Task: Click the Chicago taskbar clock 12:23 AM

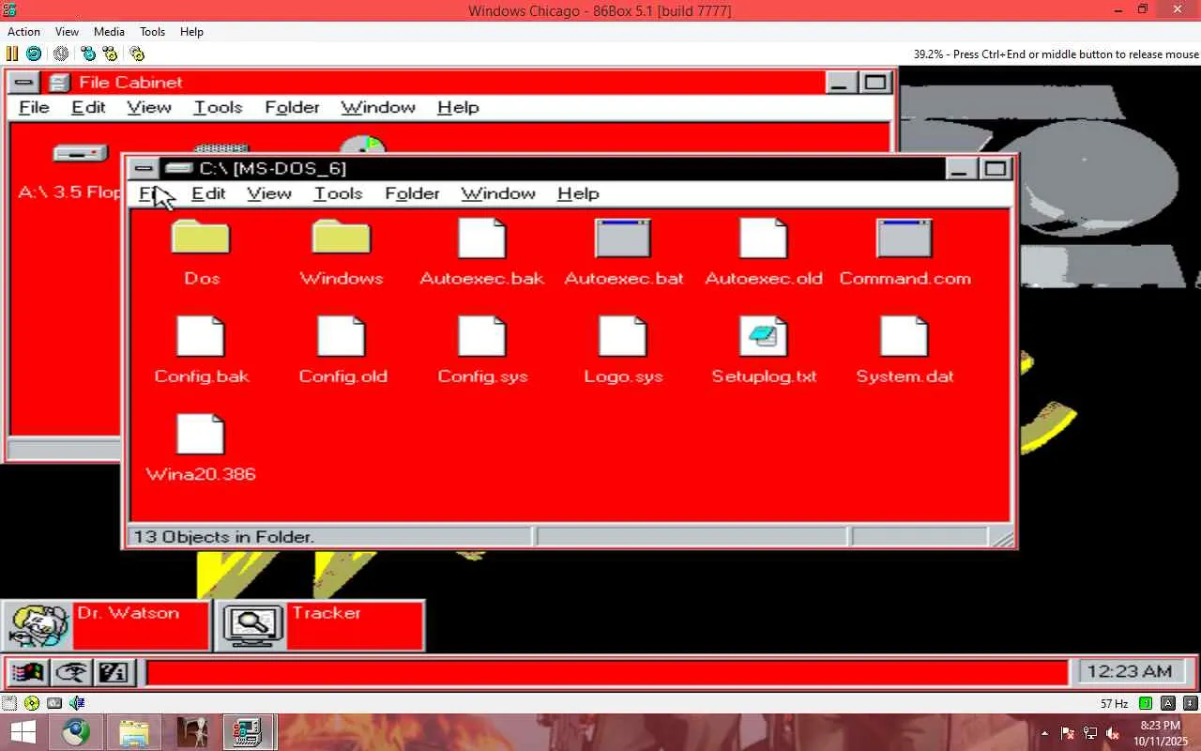Action: [1131, 672]
